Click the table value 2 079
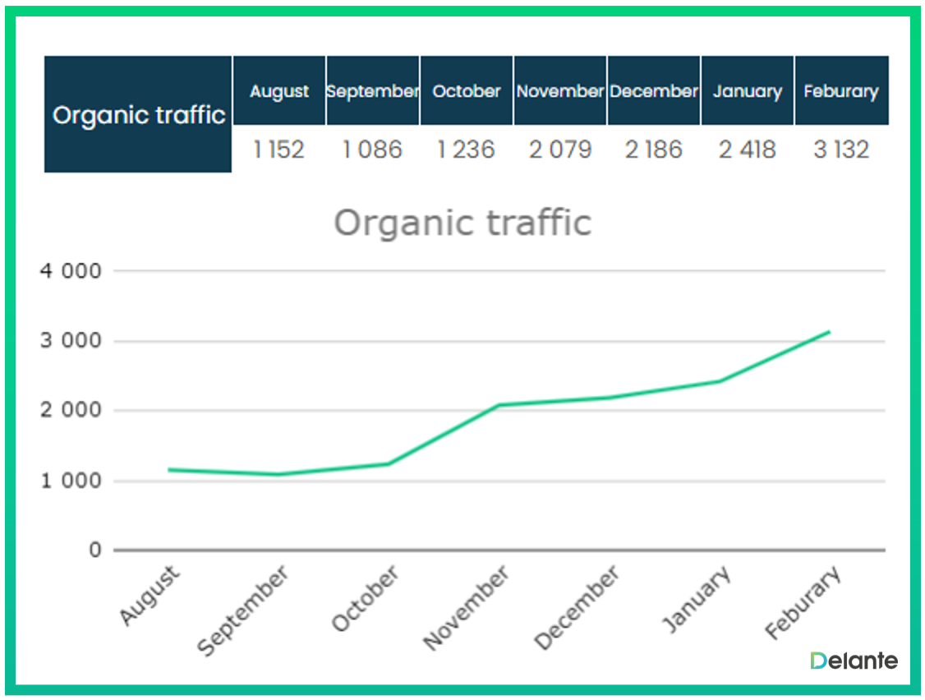Viewport: 925px width, 700px height. (560, 150)
